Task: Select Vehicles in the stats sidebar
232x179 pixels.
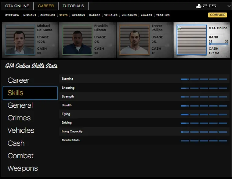Action: coord(21,130)
